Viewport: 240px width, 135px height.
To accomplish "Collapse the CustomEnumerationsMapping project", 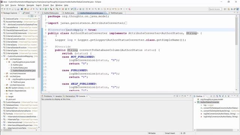I will pyautogui.click(x=2, y=56).
